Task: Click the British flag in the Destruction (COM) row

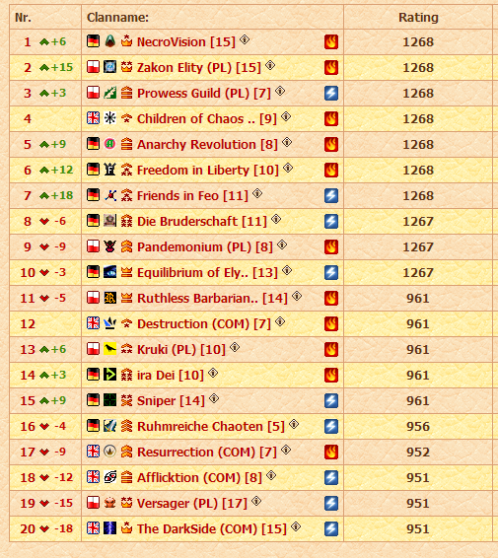Action: 94,323
